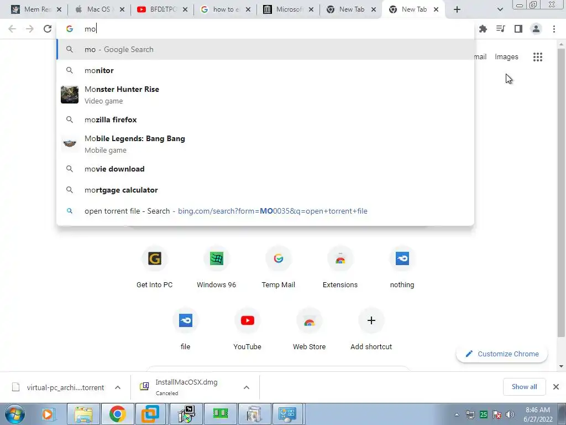Open the tab search dropdown arrow
The image size is (566, 425).
500,10
